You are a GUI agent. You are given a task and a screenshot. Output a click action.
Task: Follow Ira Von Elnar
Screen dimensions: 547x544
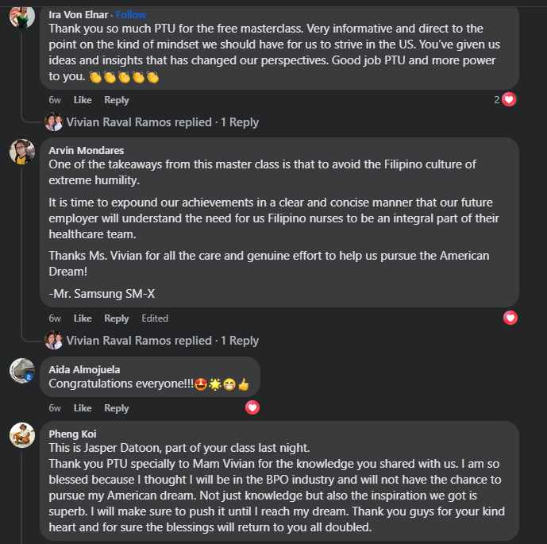coord(131,14)
